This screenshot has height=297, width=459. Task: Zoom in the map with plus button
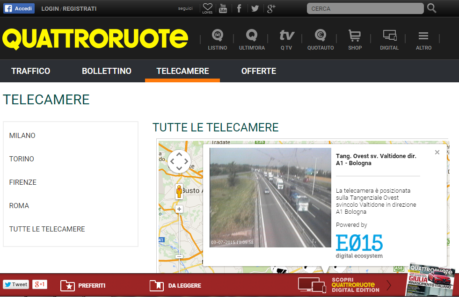coord(179,209)
